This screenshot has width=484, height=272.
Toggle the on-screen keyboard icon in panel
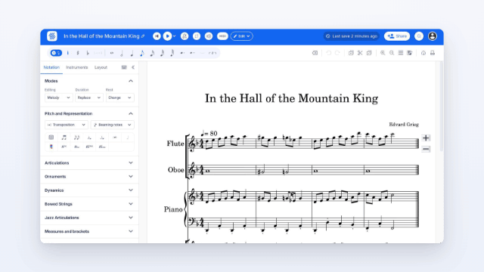tap(124, 67)
